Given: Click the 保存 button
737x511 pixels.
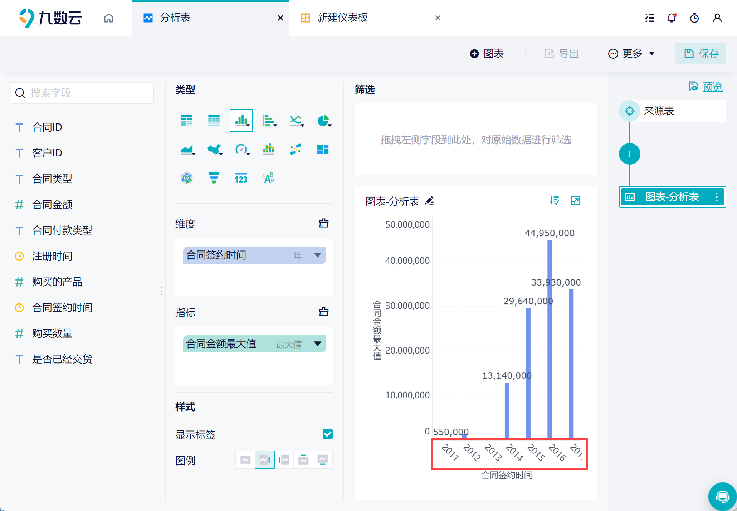Looking at the screenshot, I should click(701, 54).
